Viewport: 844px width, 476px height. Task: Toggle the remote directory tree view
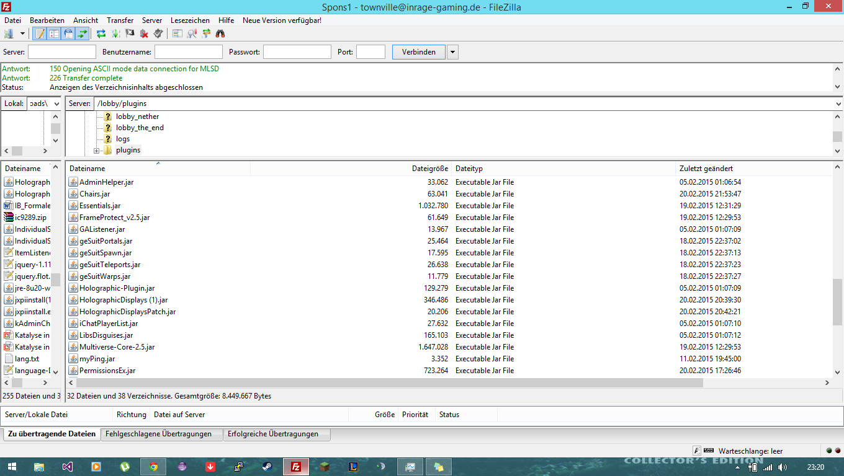(x=68, y=33)
